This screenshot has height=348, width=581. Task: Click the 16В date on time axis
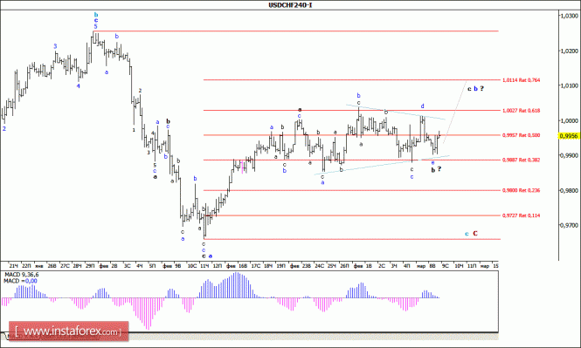[x=243, y=266]
